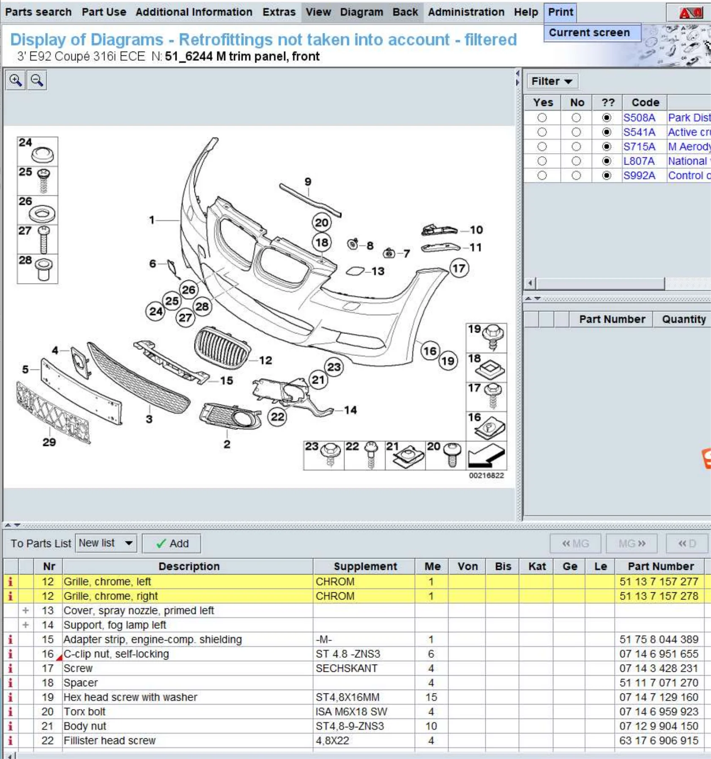Zoom in on the diagram

(x=15, y=80)
